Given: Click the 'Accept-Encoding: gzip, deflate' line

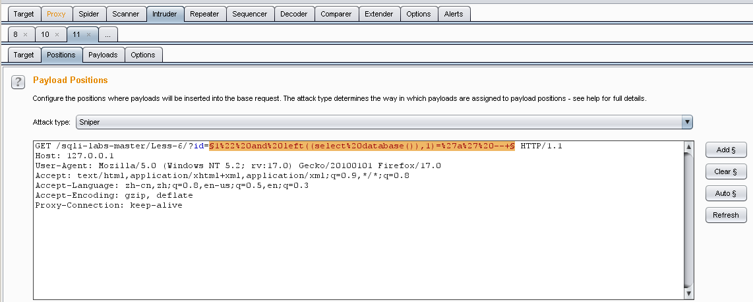Looking at the screenshot, I should pos(114,195).
